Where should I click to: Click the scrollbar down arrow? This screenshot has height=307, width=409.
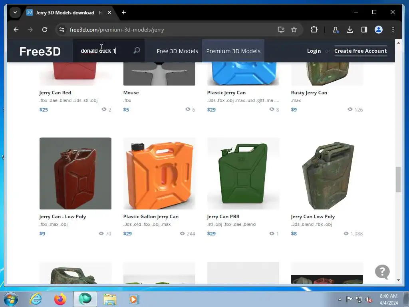tap(398, 280)
